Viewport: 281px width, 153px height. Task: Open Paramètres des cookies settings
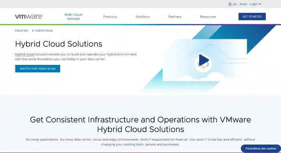click(x=261, y=149)
